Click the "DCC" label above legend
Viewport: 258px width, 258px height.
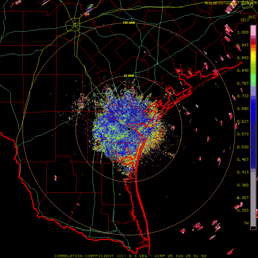[252, 17]
